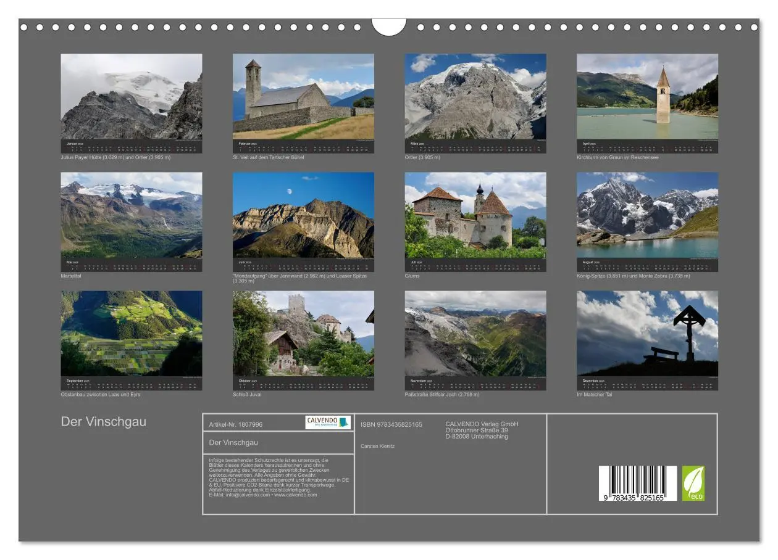Click the Graun church tower April photo
The height and width of the screenshot is (560, 778).
647,96
